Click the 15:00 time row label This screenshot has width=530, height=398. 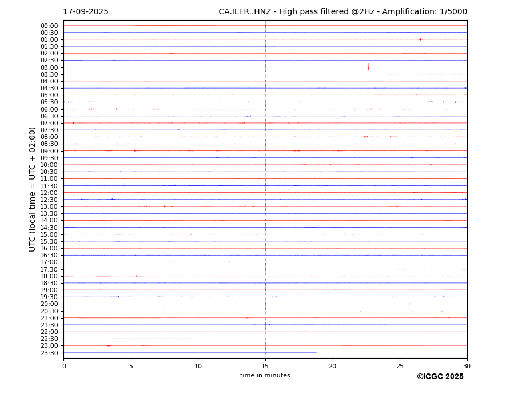coord(49,234)
